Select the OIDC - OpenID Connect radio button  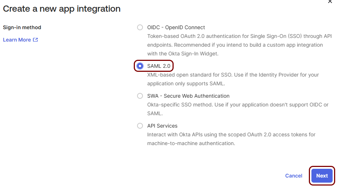click(x=140, y=27)
